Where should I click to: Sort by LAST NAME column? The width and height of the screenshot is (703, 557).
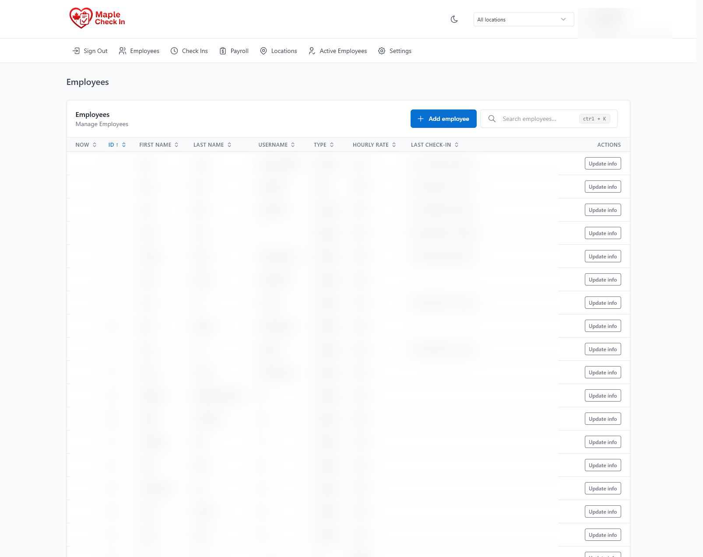(x=212, y=145)
